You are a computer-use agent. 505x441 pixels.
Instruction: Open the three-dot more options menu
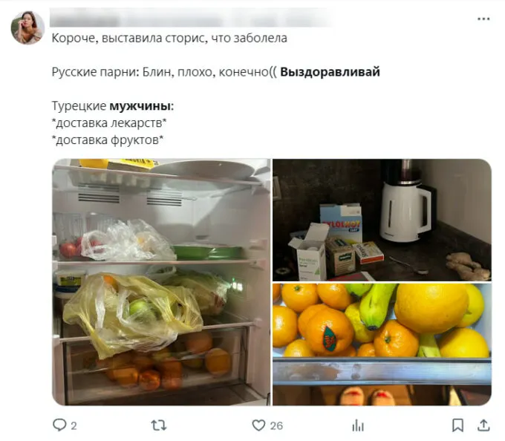point(483,19)
